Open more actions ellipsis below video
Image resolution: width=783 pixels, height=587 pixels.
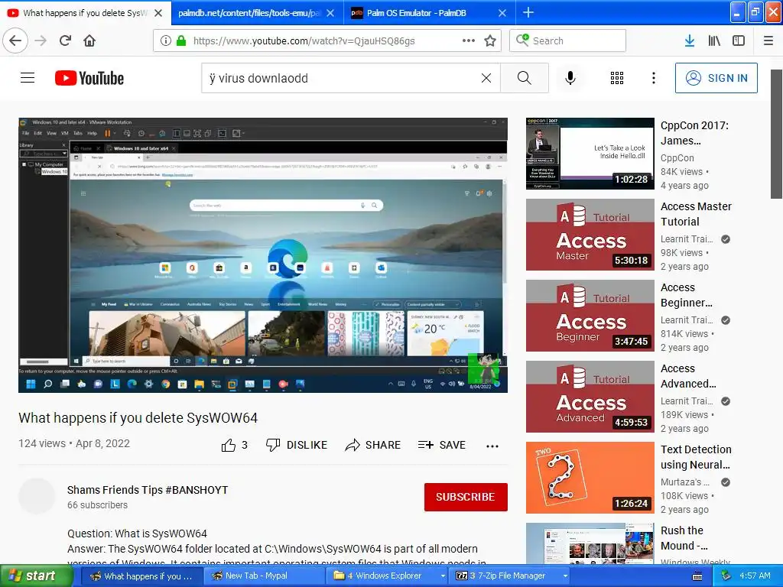[492, 446]
